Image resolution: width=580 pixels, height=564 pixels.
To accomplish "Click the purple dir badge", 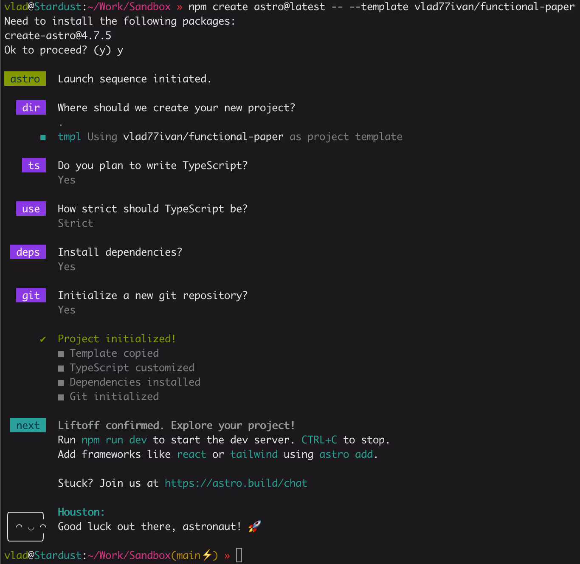I will point(31,108).
